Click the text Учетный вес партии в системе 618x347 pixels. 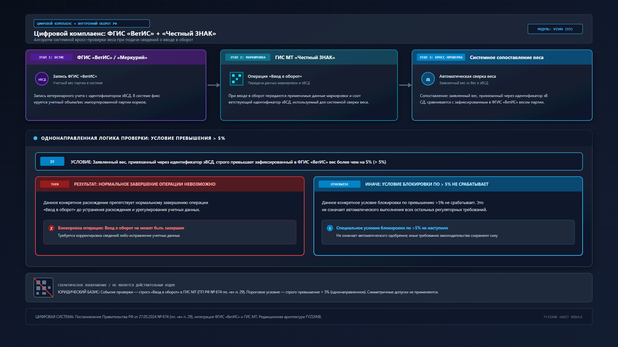[78, 83]
